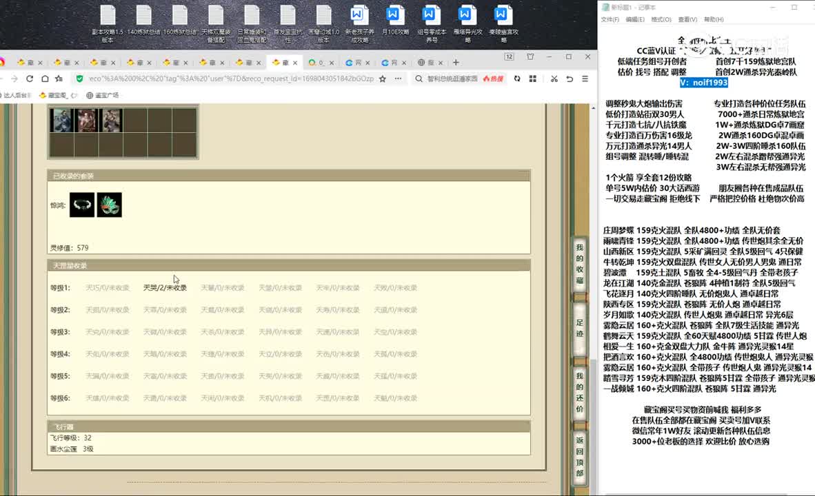The height and width of the screenshot is (496, 815).
Task: Click the scissors screenshot tool icon
Action: tap(554, 79)
